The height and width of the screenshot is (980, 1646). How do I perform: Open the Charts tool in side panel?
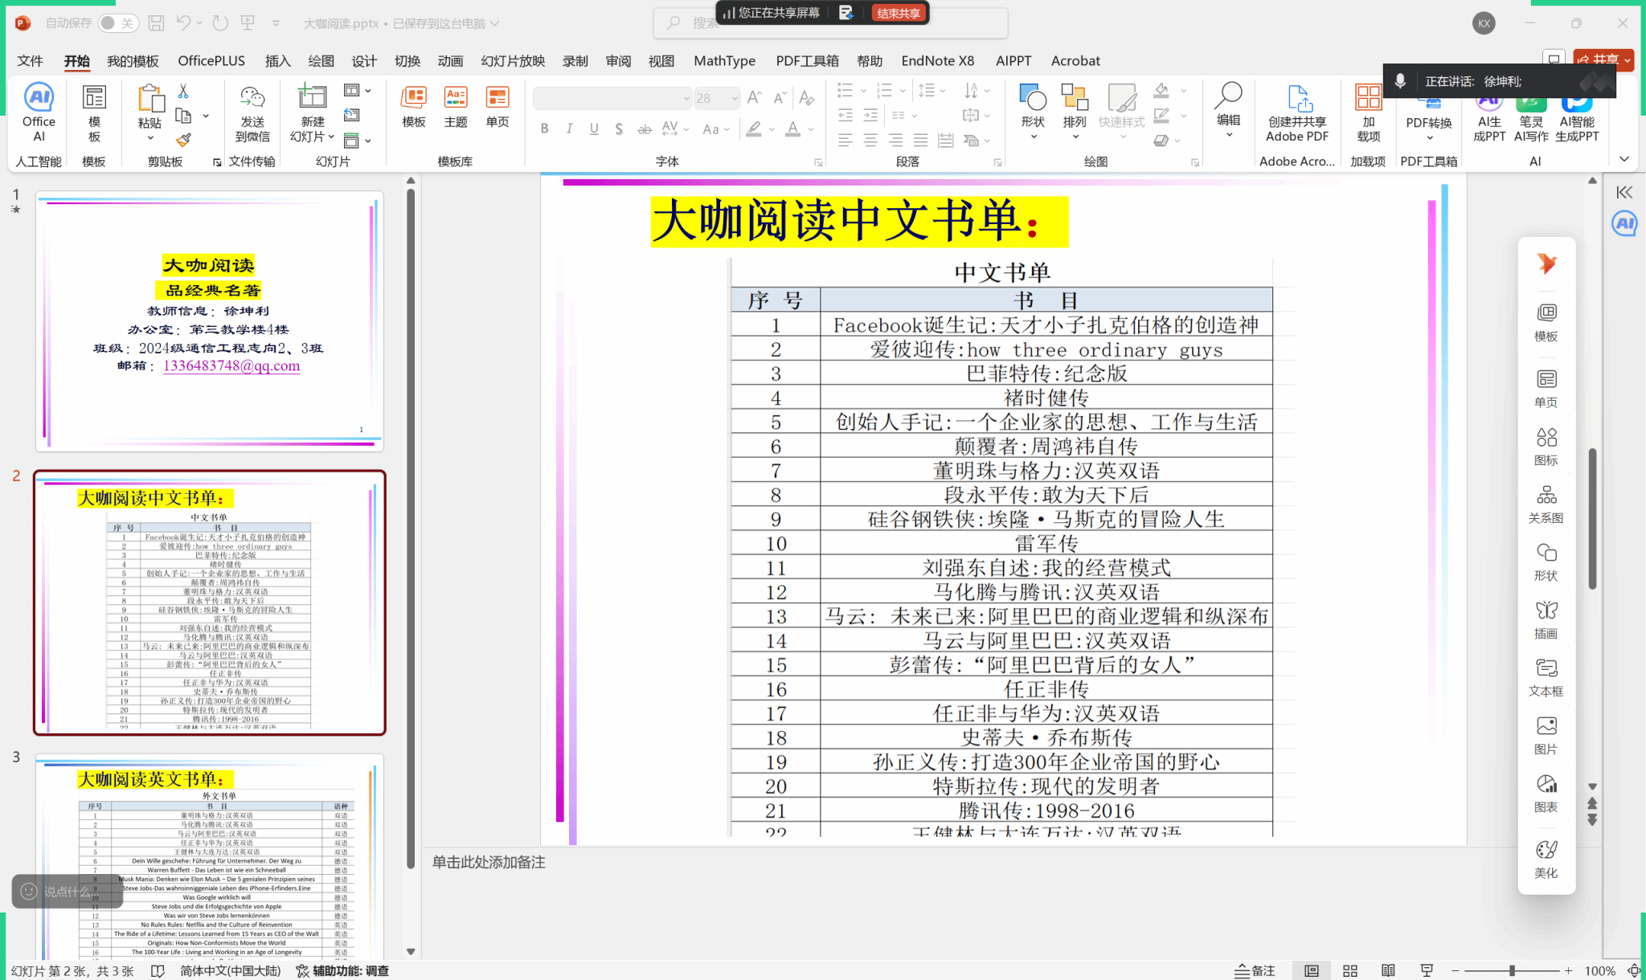(x=1546, y=794)
